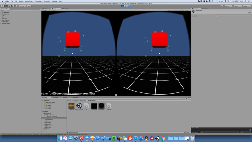This screenshot has width=252, height=142.
Task: Open the Account dropdown
Action: pyautogui.click(x=228, y=6)
